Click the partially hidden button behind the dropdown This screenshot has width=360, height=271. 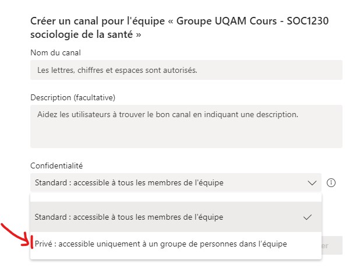pyautogui.click(x=331, y=245)
